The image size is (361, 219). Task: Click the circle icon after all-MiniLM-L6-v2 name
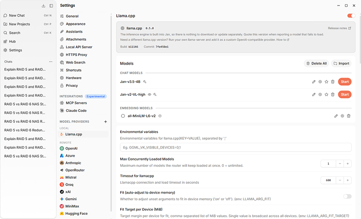160,116
